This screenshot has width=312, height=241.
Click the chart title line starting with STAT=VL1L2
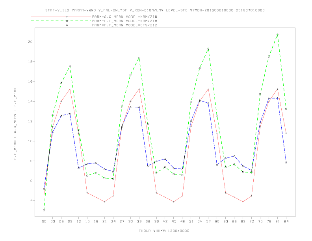155,10
